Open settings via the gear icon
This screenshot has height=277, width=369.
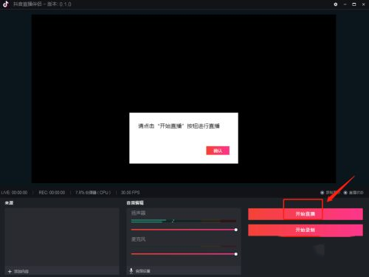[336, 4]
